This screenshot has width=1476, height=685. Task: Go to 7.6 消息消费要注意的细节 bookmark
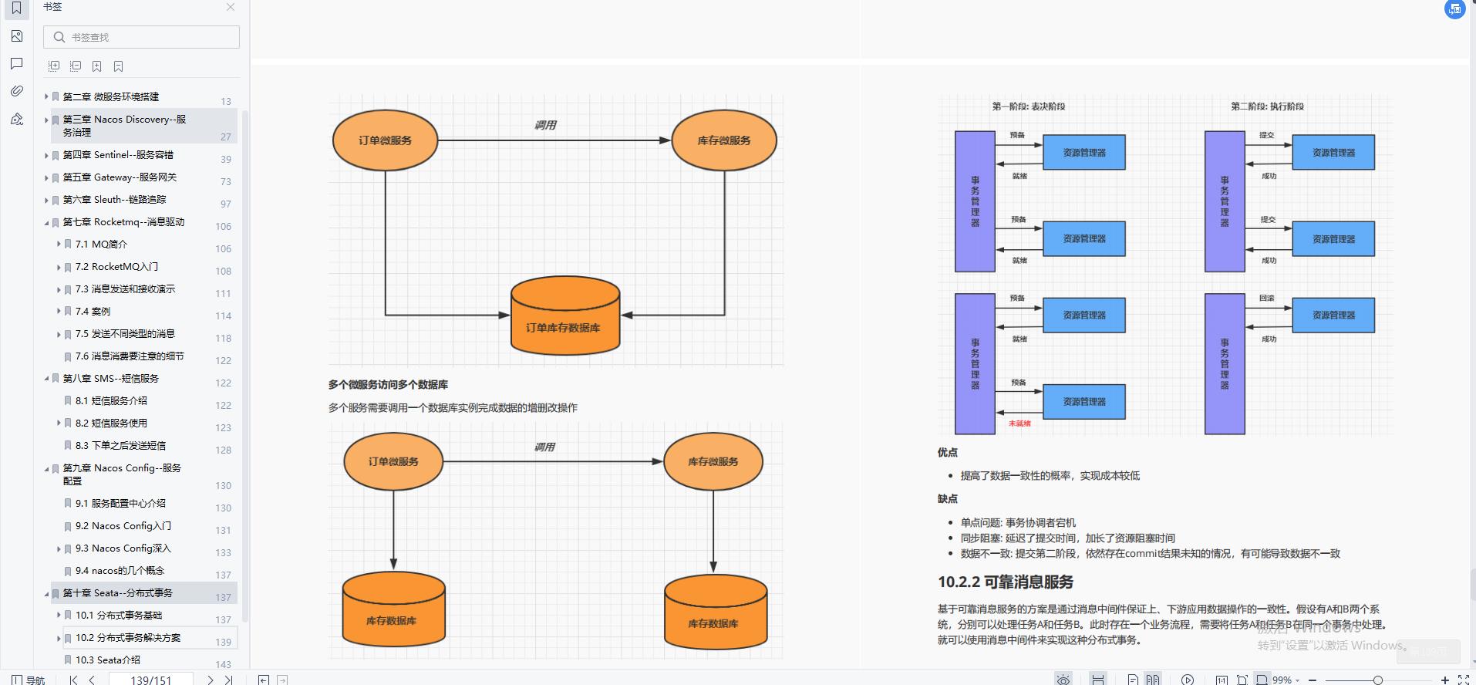pyautogui.click(x=130, y=356)
